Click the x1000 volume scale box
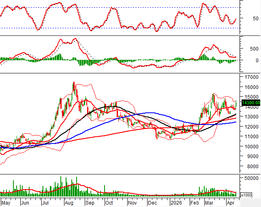Screen dimensions: 261x207 click(246, 195)
